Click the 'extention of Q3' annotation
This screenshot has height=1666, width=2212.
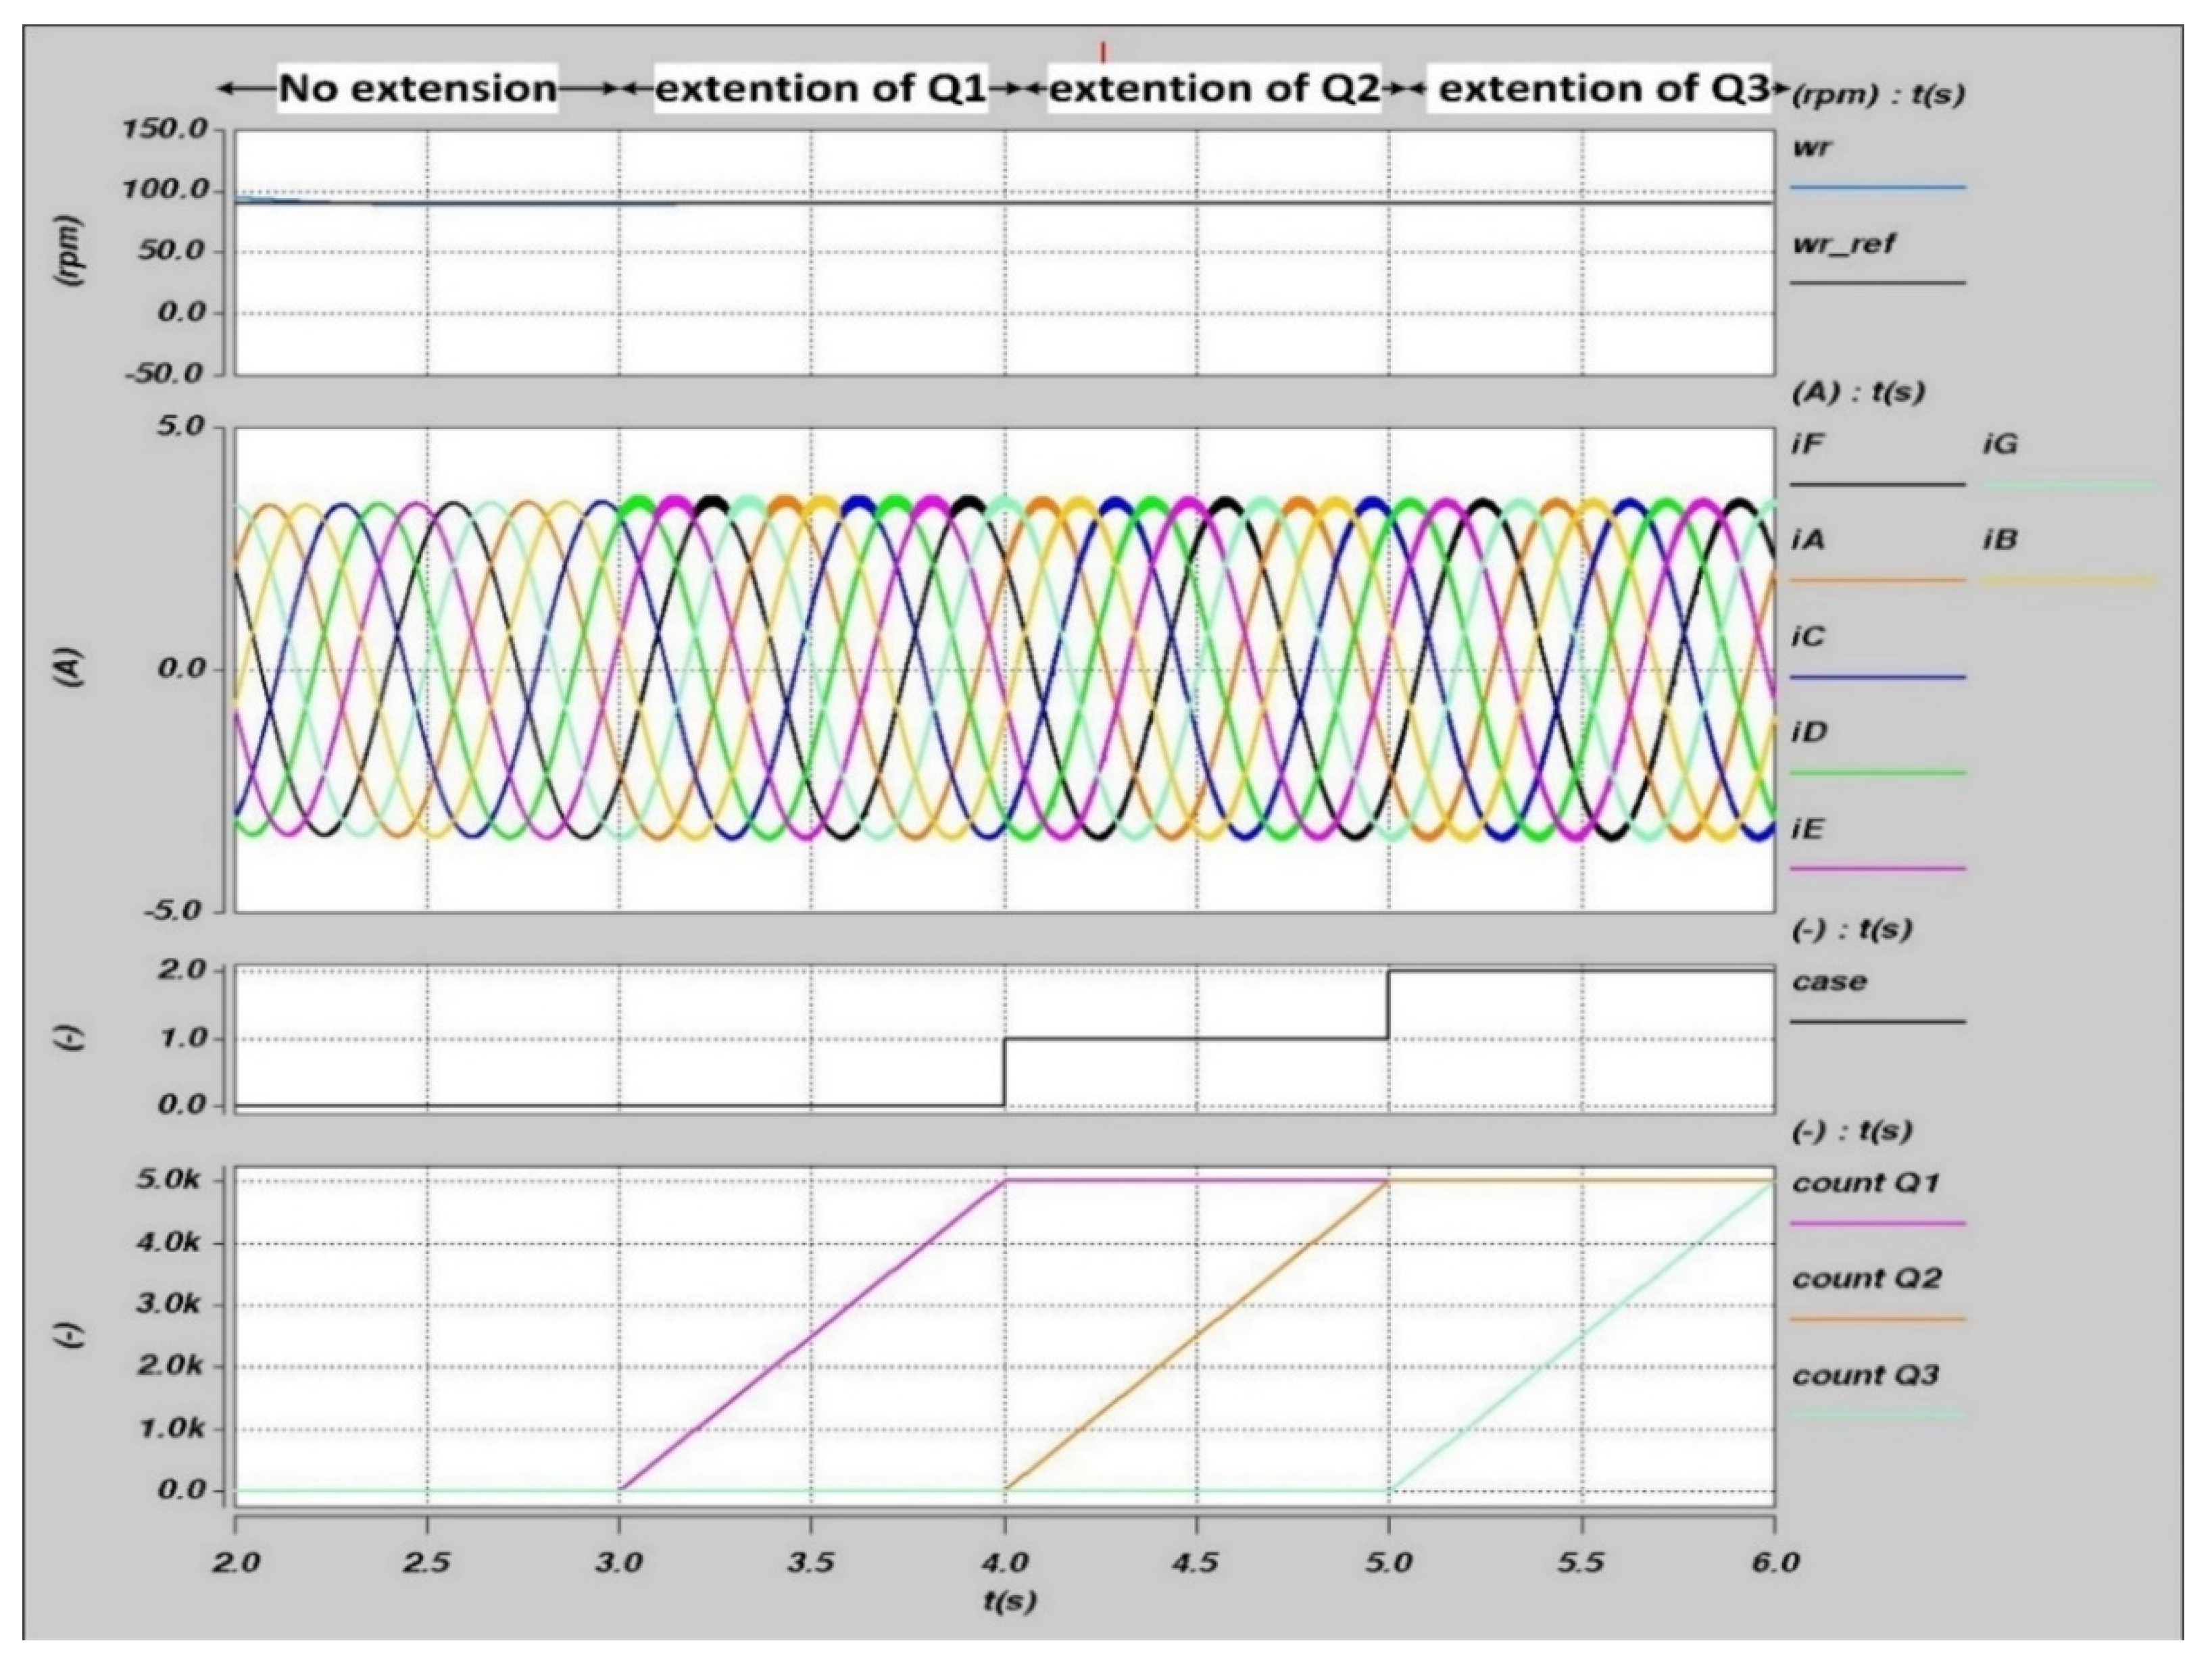tap(1604, 88)
